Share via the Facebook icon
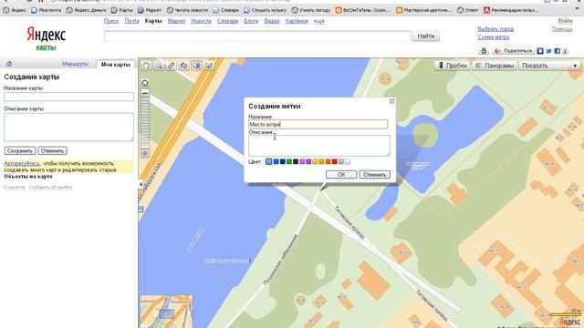Screen dimensions: 584x328 pyautogui.click(x=558, y=51)
